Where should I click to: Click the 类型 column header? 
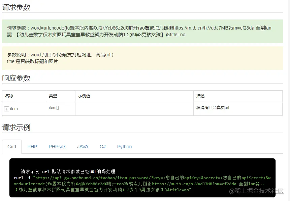tap(61, 96)
